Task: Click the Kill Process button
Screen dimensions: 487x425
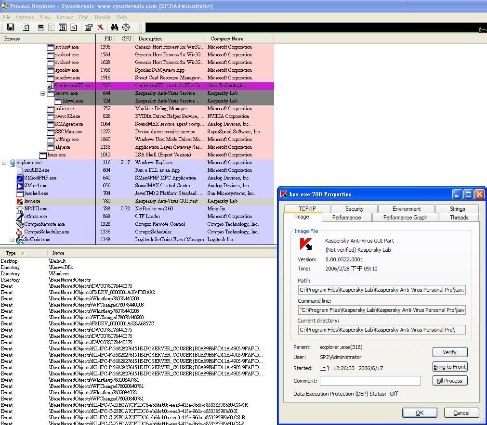Action: (450, 381)
